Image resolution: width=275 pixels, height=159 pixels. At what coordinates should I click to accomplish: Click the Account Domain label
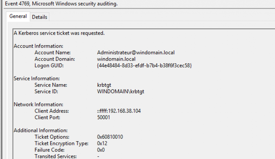[55, 59]
